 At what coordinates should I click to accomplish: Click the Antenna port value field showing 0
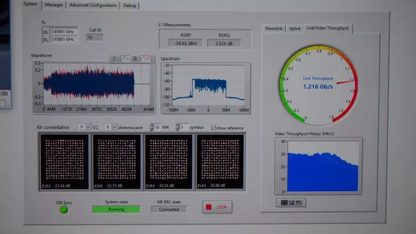108,127
